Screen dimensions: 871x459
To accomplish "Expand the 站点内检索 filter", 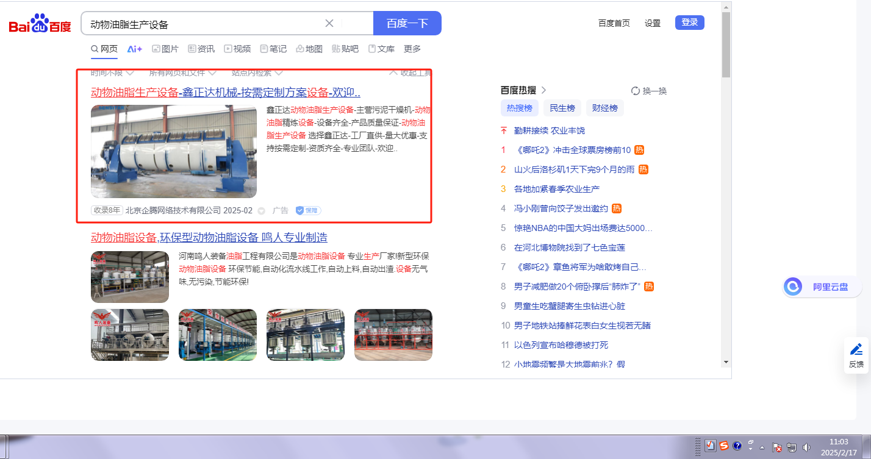I will (257, 73).
